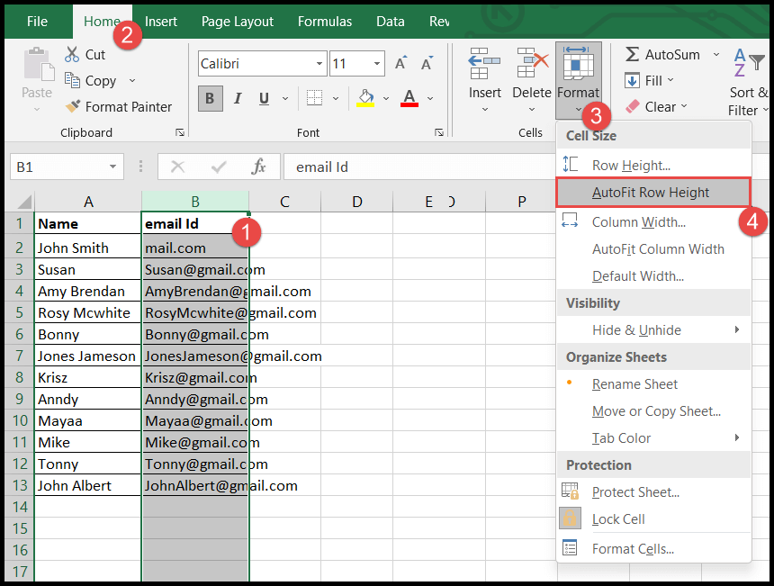Open Format Cells... dialog
Image resolution: width=774 pixels, height=586 pixels.
point(653,548)
